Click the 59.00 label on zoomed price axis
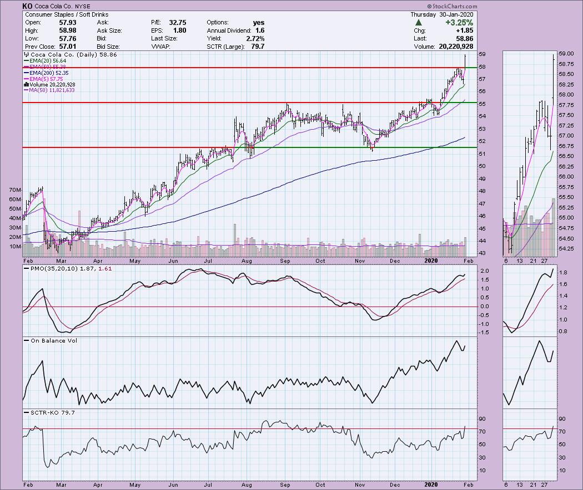Viewport: 583px width, 490px height. click(566, 54)
